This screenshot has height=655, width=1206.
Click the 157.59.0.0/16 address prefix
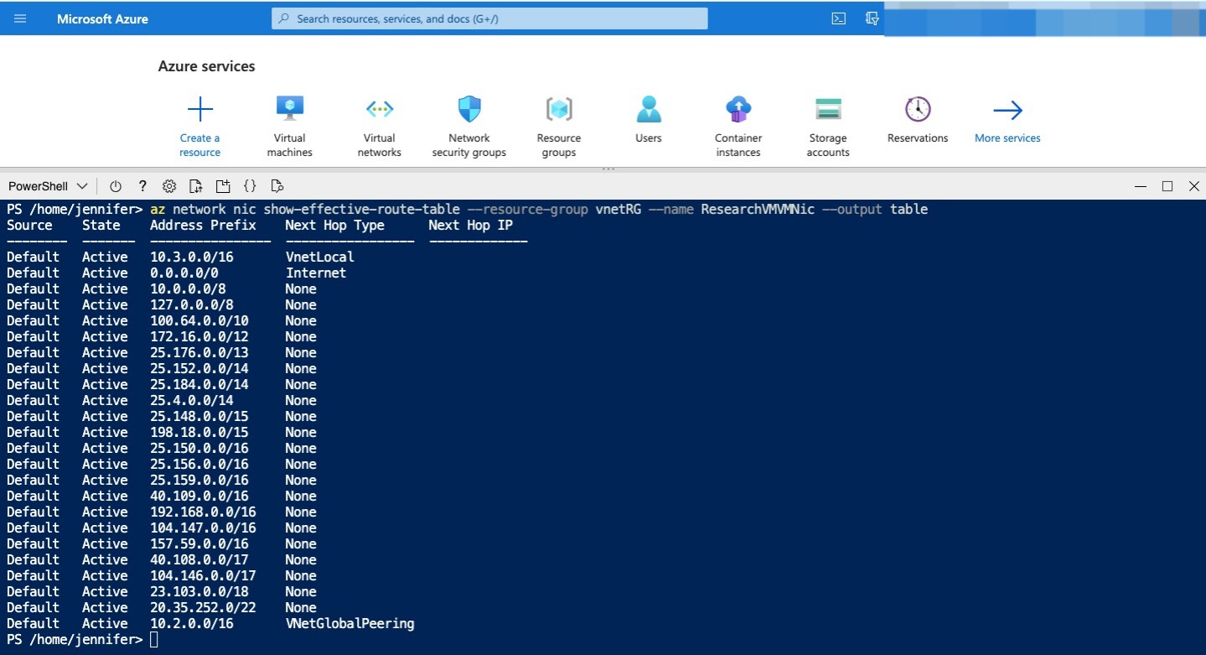click(x=199, y=543)
